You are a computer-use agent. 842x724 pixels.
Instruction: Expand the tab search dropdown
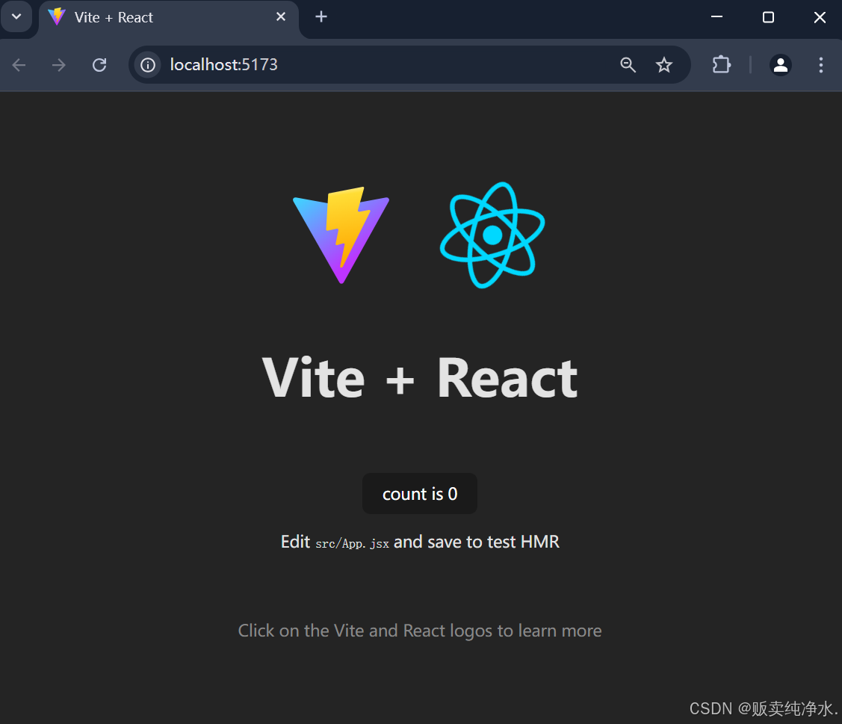click(x=16, y=16)
